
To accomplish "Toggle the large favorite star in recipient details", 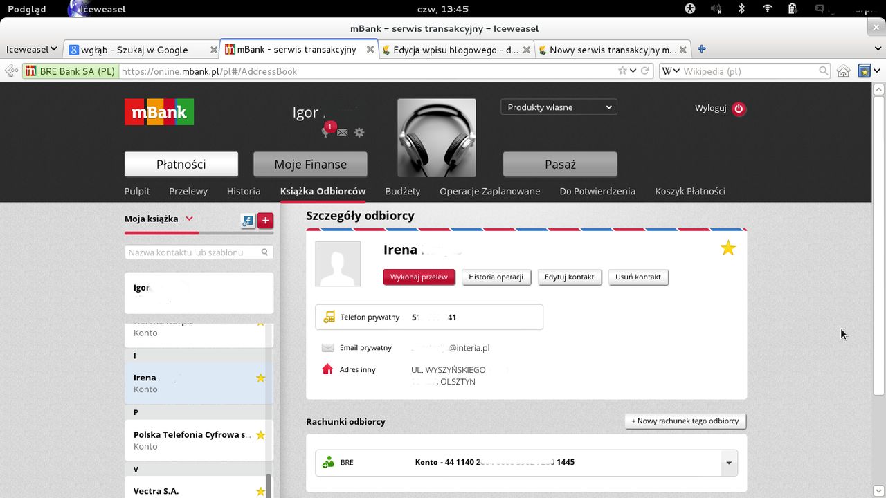I will [728, 248].
